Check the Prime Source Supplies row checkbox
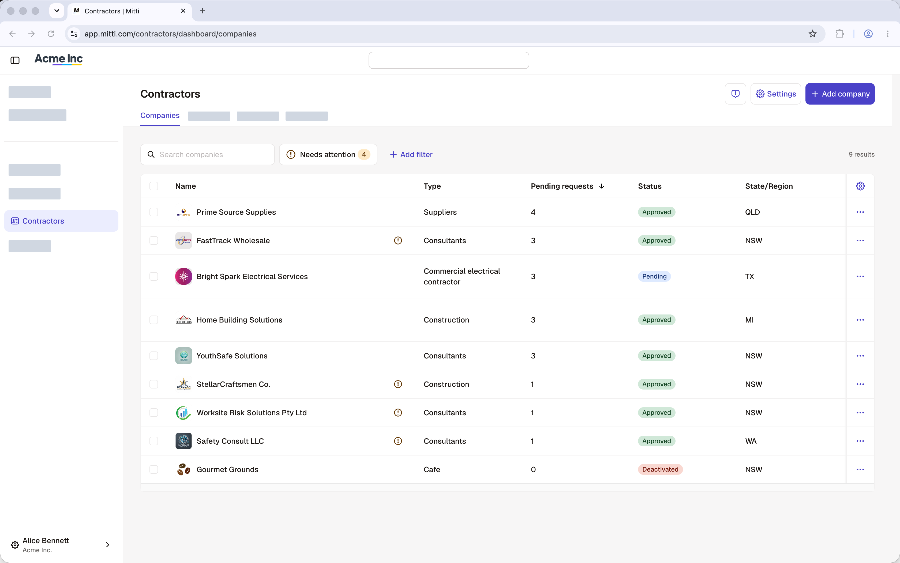Viewport: 900px width, 563px height. [x=153, y=212]
